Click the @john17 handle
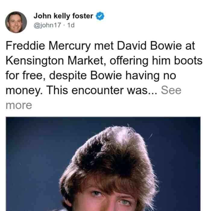This screenshot has height=211, width=211. point(47,25)
